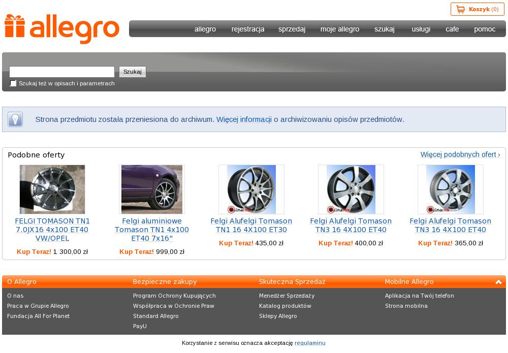This screenshot has height=353, width=508.
Task: Open the Tomason TN3 offer priced 400,00 zł
Action: coord(351,226)
